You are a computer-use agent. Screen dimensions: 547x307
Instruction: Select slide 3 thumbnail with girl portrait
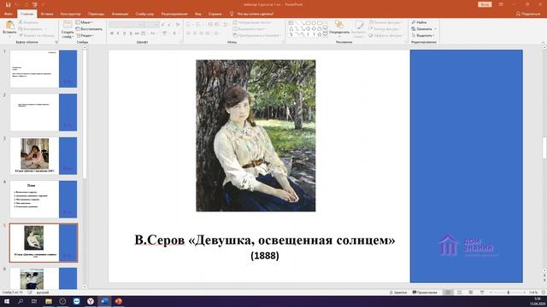coord(44,156)
